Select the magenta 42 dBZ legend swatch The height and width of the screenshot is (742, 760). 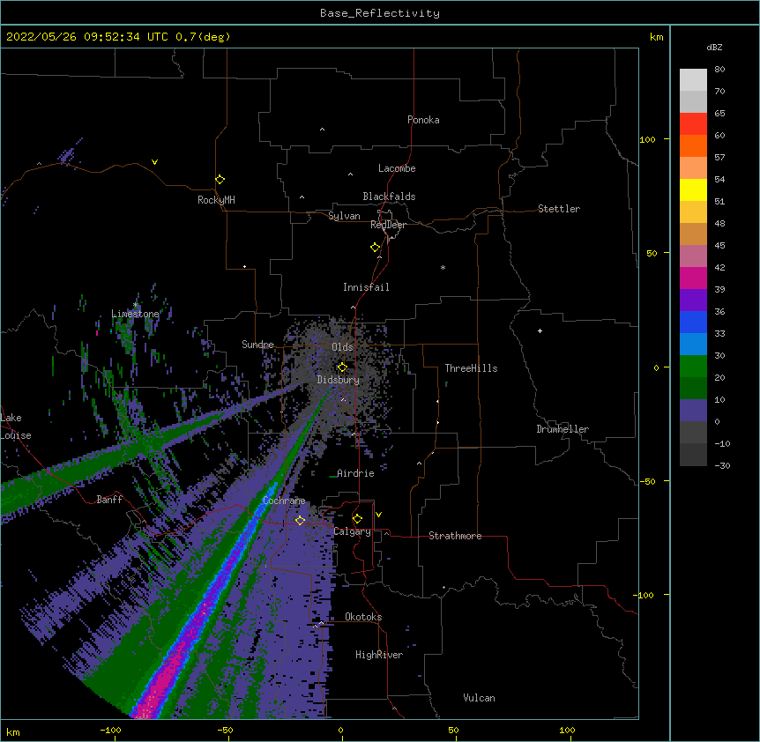tap(693, 278)
